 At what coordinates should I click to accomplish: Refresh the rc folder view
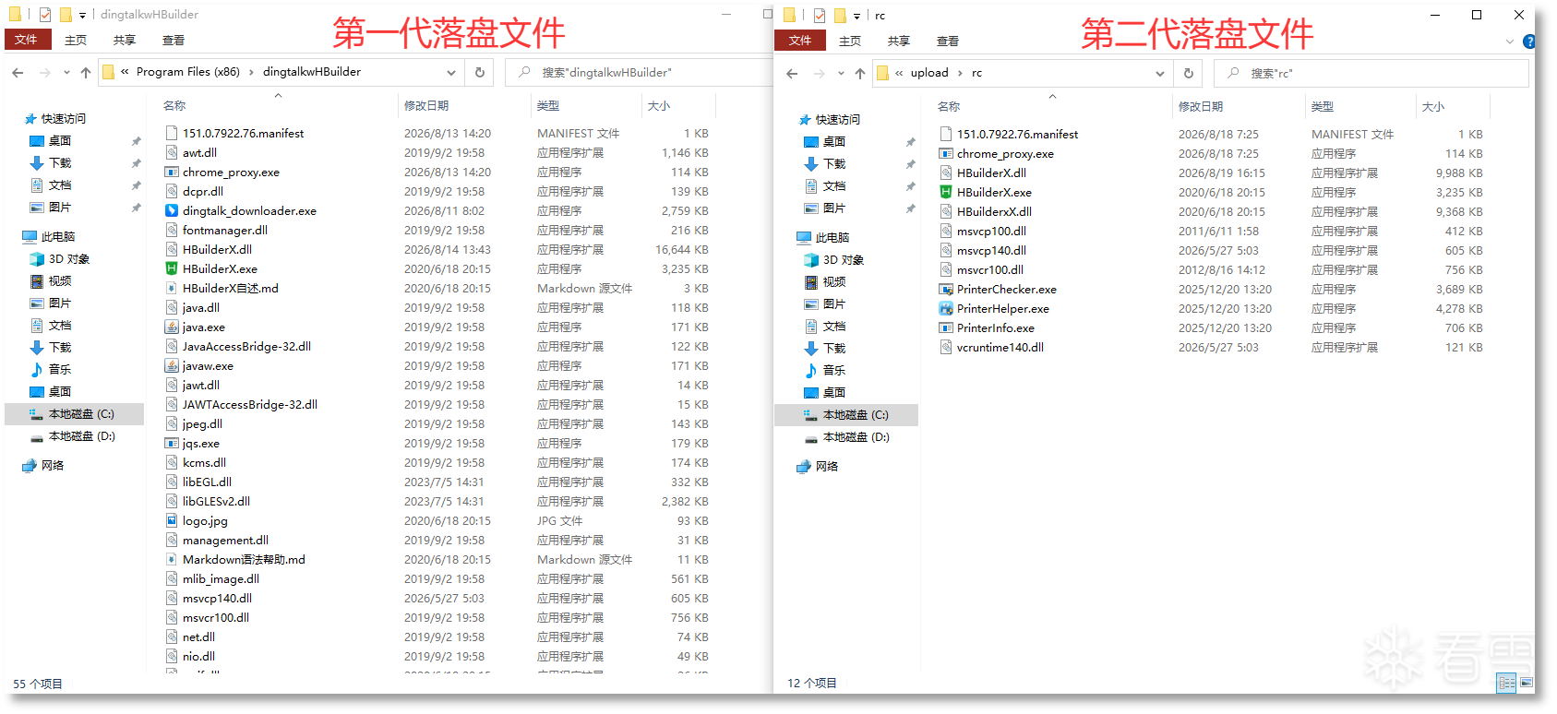[x=1189, y=73]
